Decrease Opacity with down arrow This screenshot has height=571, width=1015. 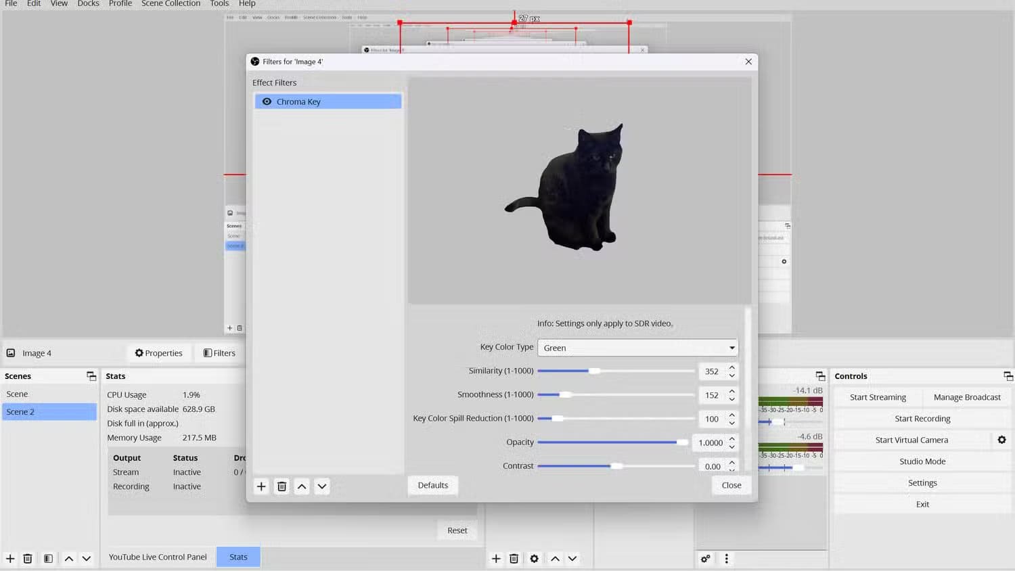pos(732,447)
